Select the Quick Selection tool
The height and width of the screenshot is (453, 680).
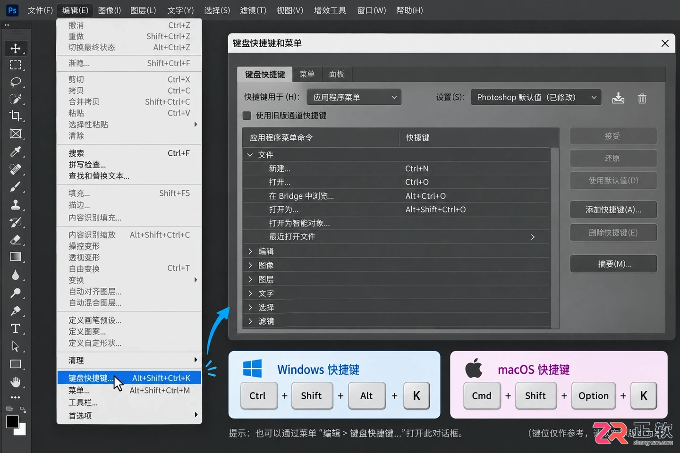16,99
